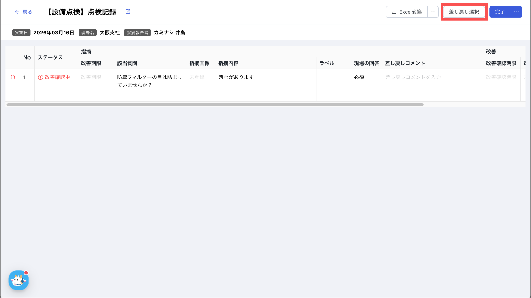Click the download icon on the Excel変換 button

coord(394,12)
